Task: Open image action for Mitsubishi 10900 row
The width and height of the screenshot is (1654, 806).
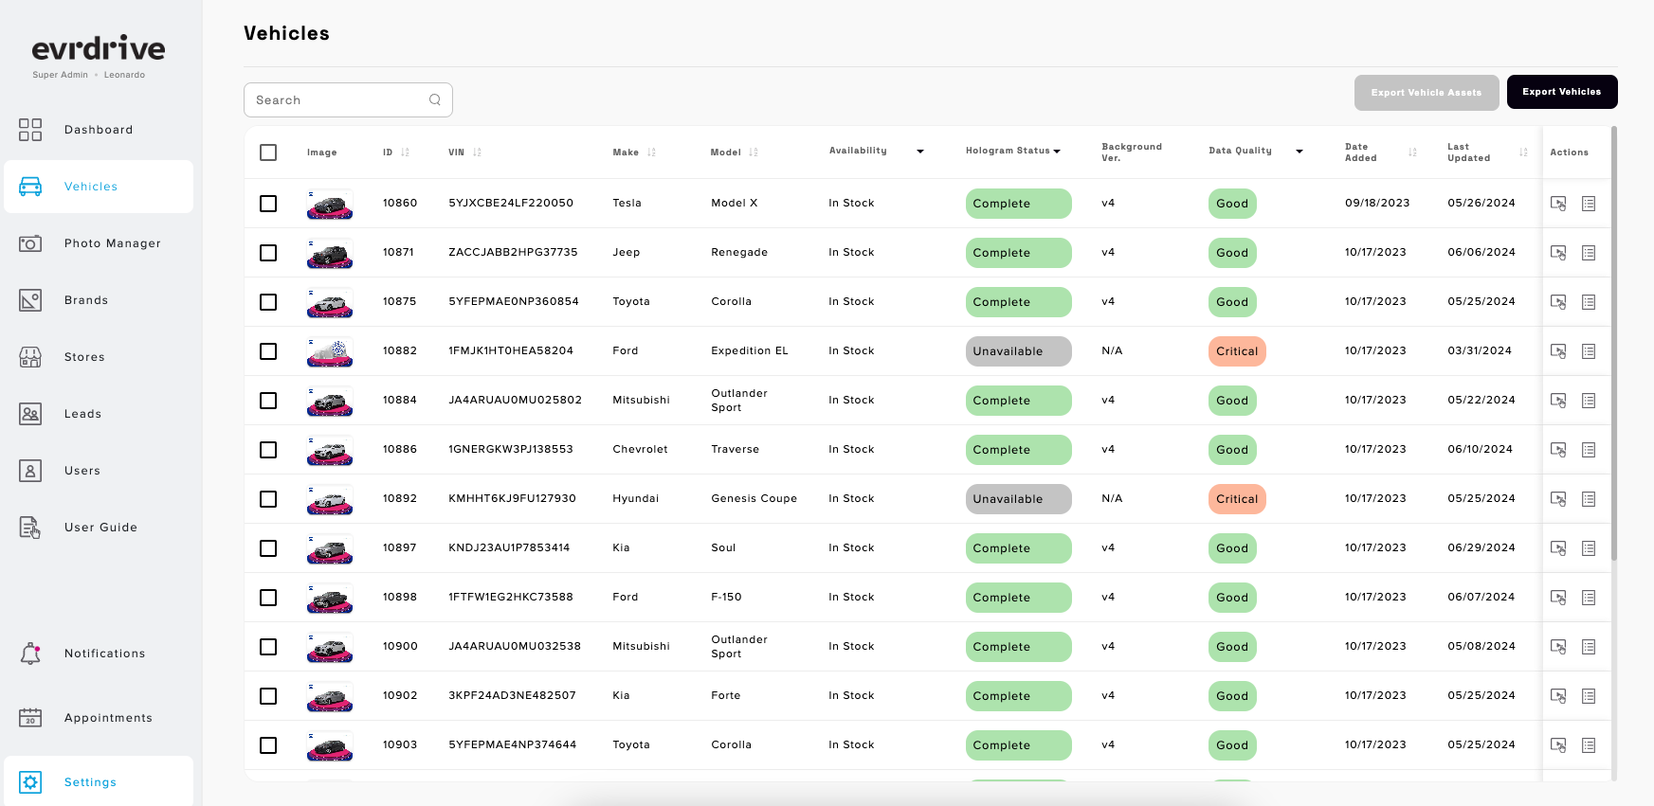Action: coord(1558,647)
